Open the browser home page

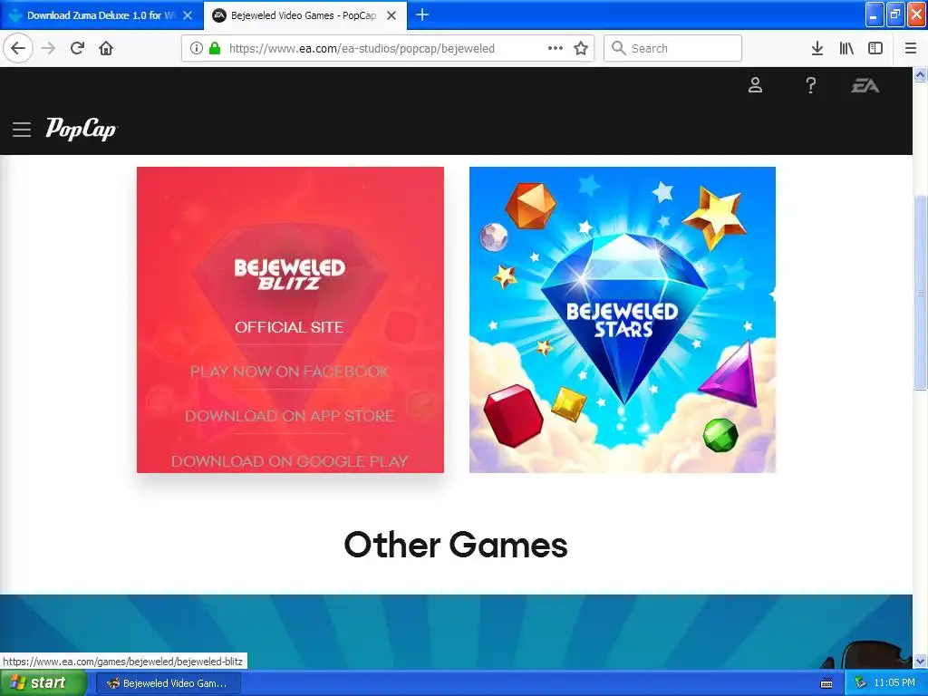[x=106, y=48]
